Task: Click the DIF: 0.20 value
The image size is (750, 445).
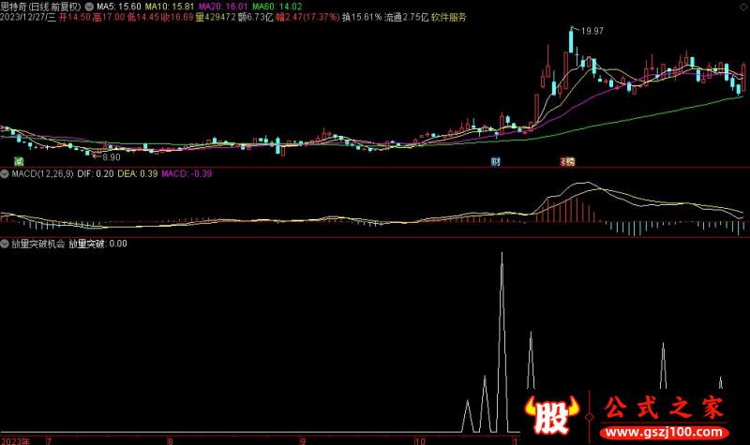Action: pos(96,173)
